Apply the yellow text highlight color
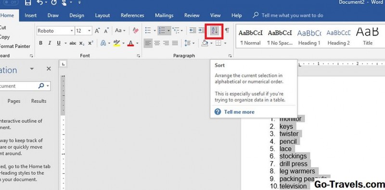The width and height of the screenshot is (385, 190). click(116, 43)
